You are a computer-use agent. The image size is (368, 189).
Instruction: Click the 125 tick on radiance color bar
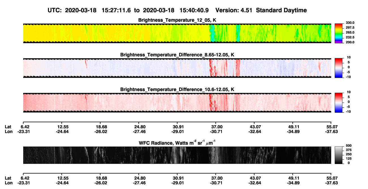pyautogui.click(x=349, y=158)
